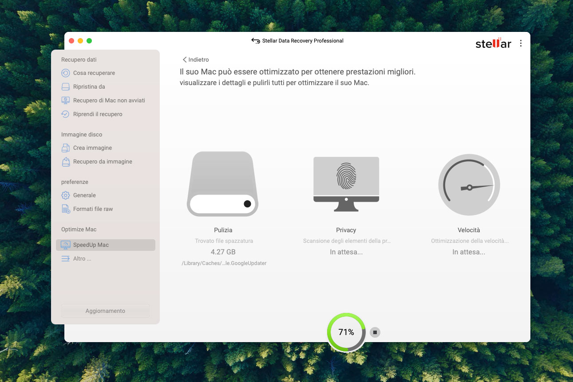Screen dimensions: 573x382
Task: Click the SpeedUp Mac monitor icon
Action: coord(65,245)
